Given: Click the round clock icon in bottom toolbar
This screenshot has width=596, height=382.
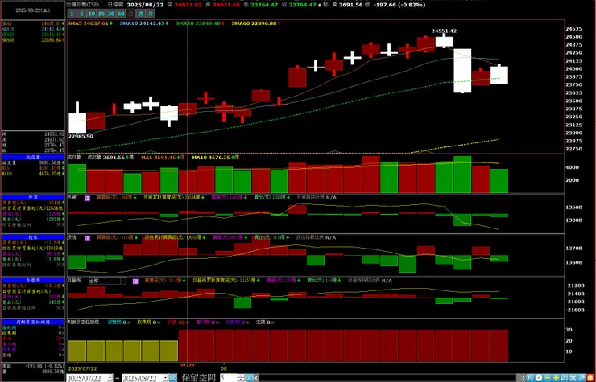Looking at the screenshot, I should (539, 378).
